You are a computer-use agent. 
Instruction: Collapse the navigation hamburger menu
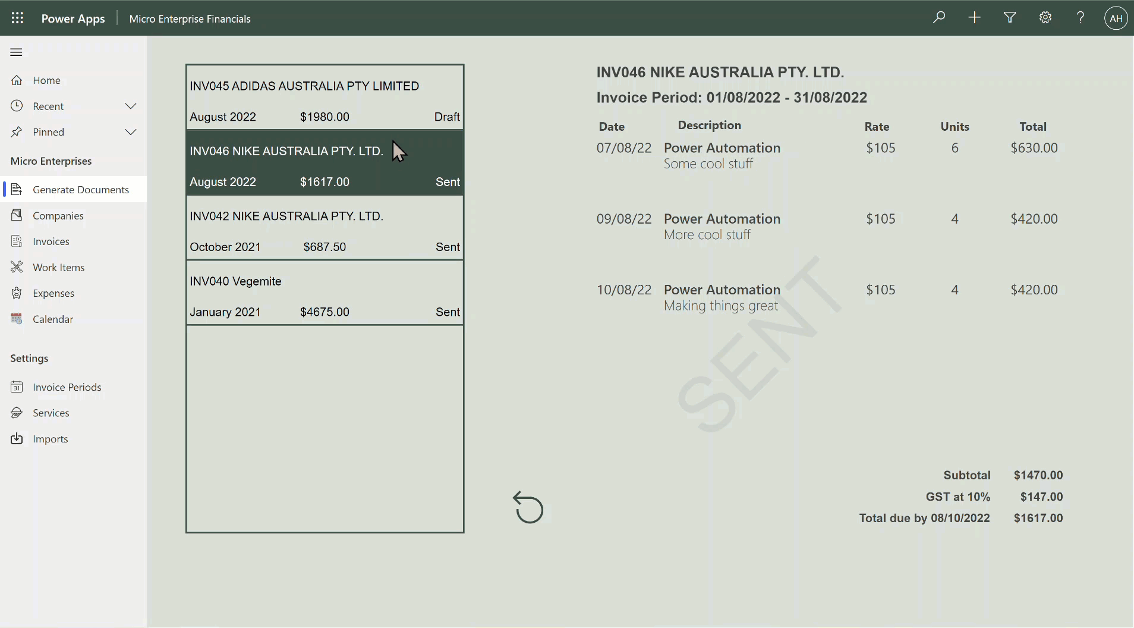pyautogui.click(x=17, y=52)
